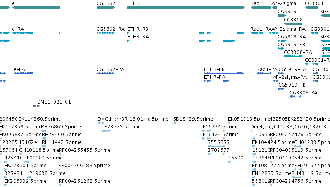The width and height of the screenshot is (330, 187).
Task: Select the CG5919-RA transcript label
Action: coord(292,36)
